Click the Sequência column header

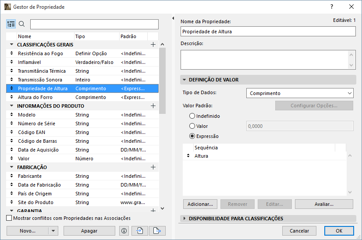click(x=264, y=148)
